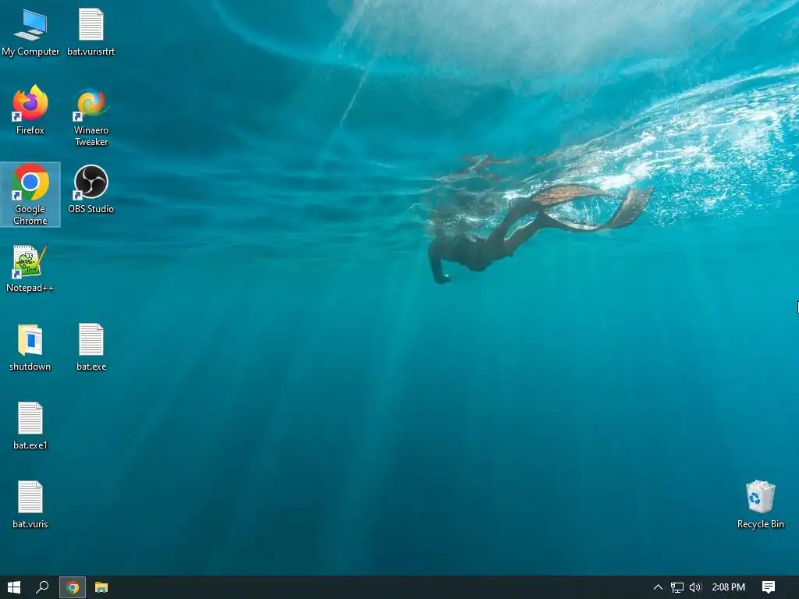Select the Winaero Tweaker shortcut

click(91, 116)
